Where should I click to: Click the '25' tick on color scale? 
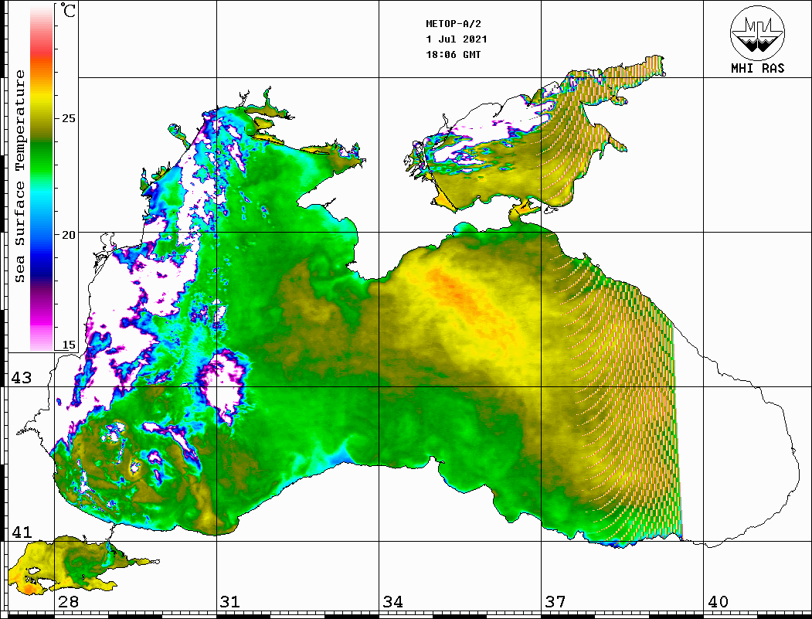coord(69,118)
